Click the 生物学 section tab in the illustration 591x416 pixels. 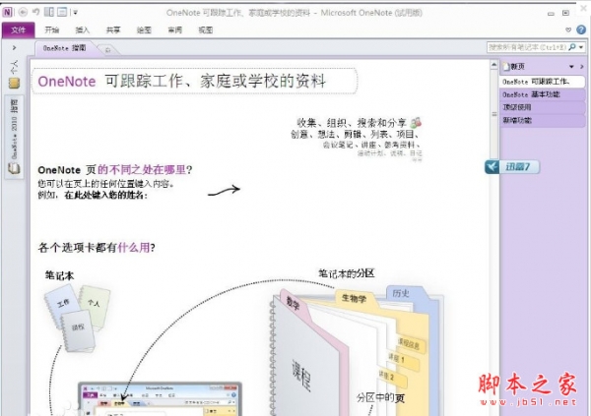354,298
